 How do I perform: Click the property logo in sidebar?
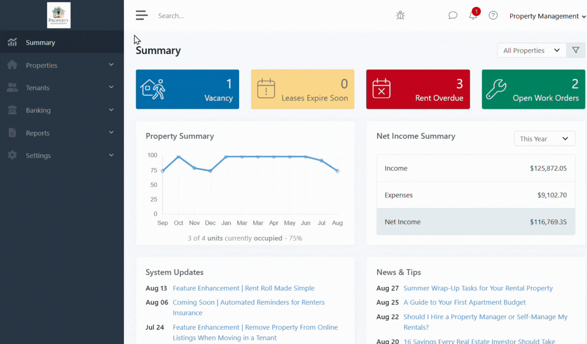[59, 15]
